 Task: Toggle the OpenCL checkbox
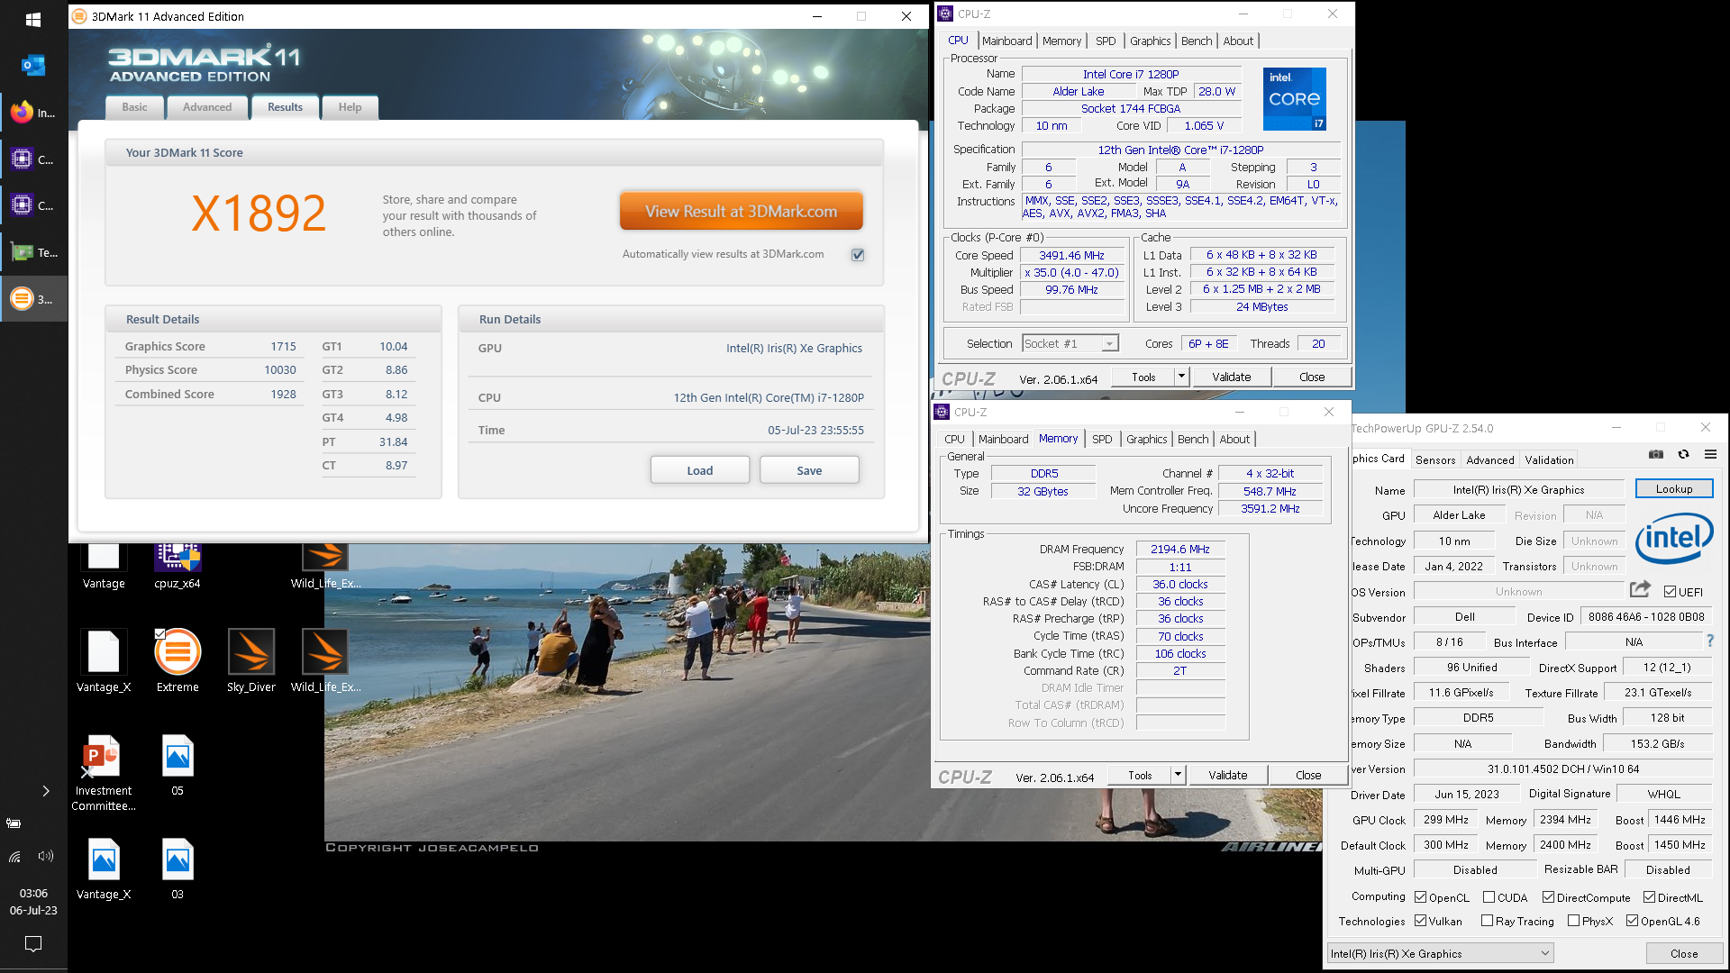[1421, 897]
